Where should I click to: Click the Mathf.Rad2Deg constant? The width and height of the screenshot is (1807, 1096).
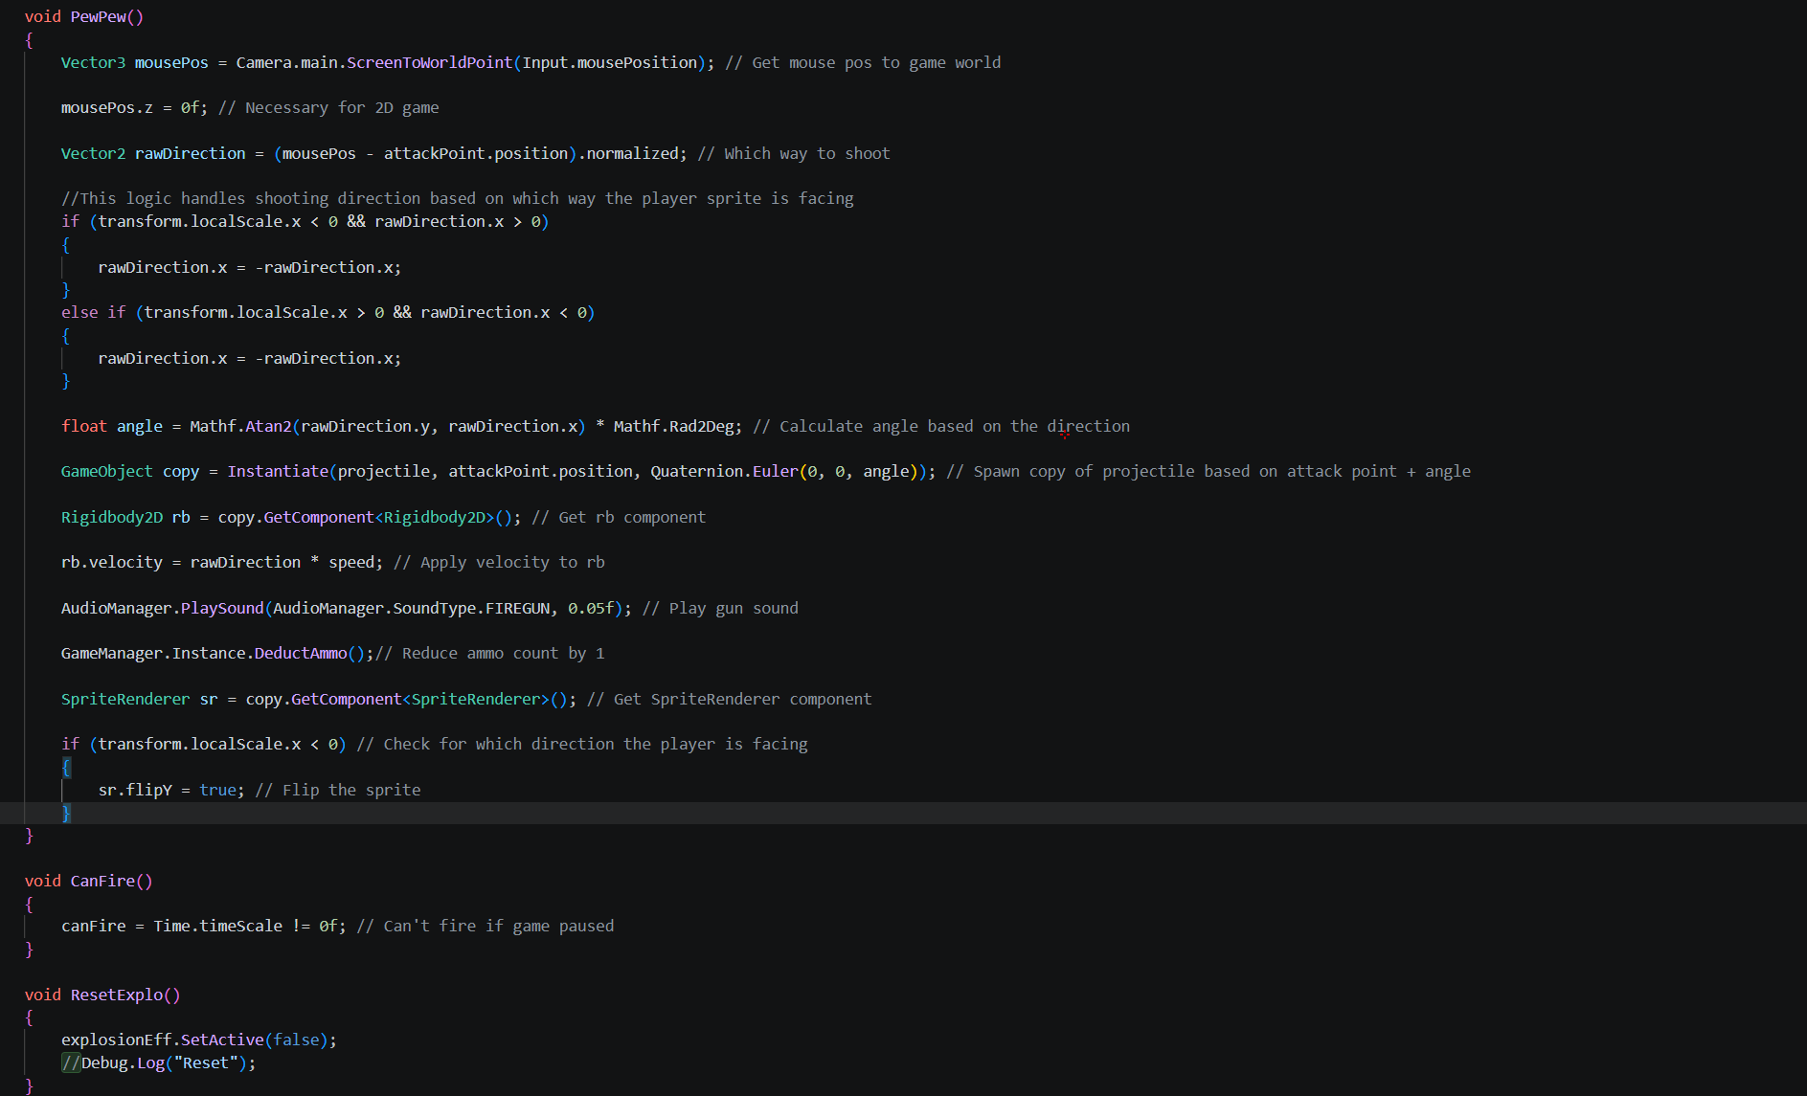[x=676, y=426]
